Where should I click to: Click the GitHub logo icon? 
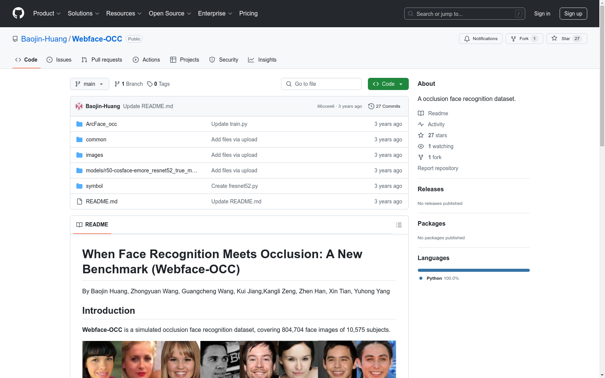[x=18, y=13]
